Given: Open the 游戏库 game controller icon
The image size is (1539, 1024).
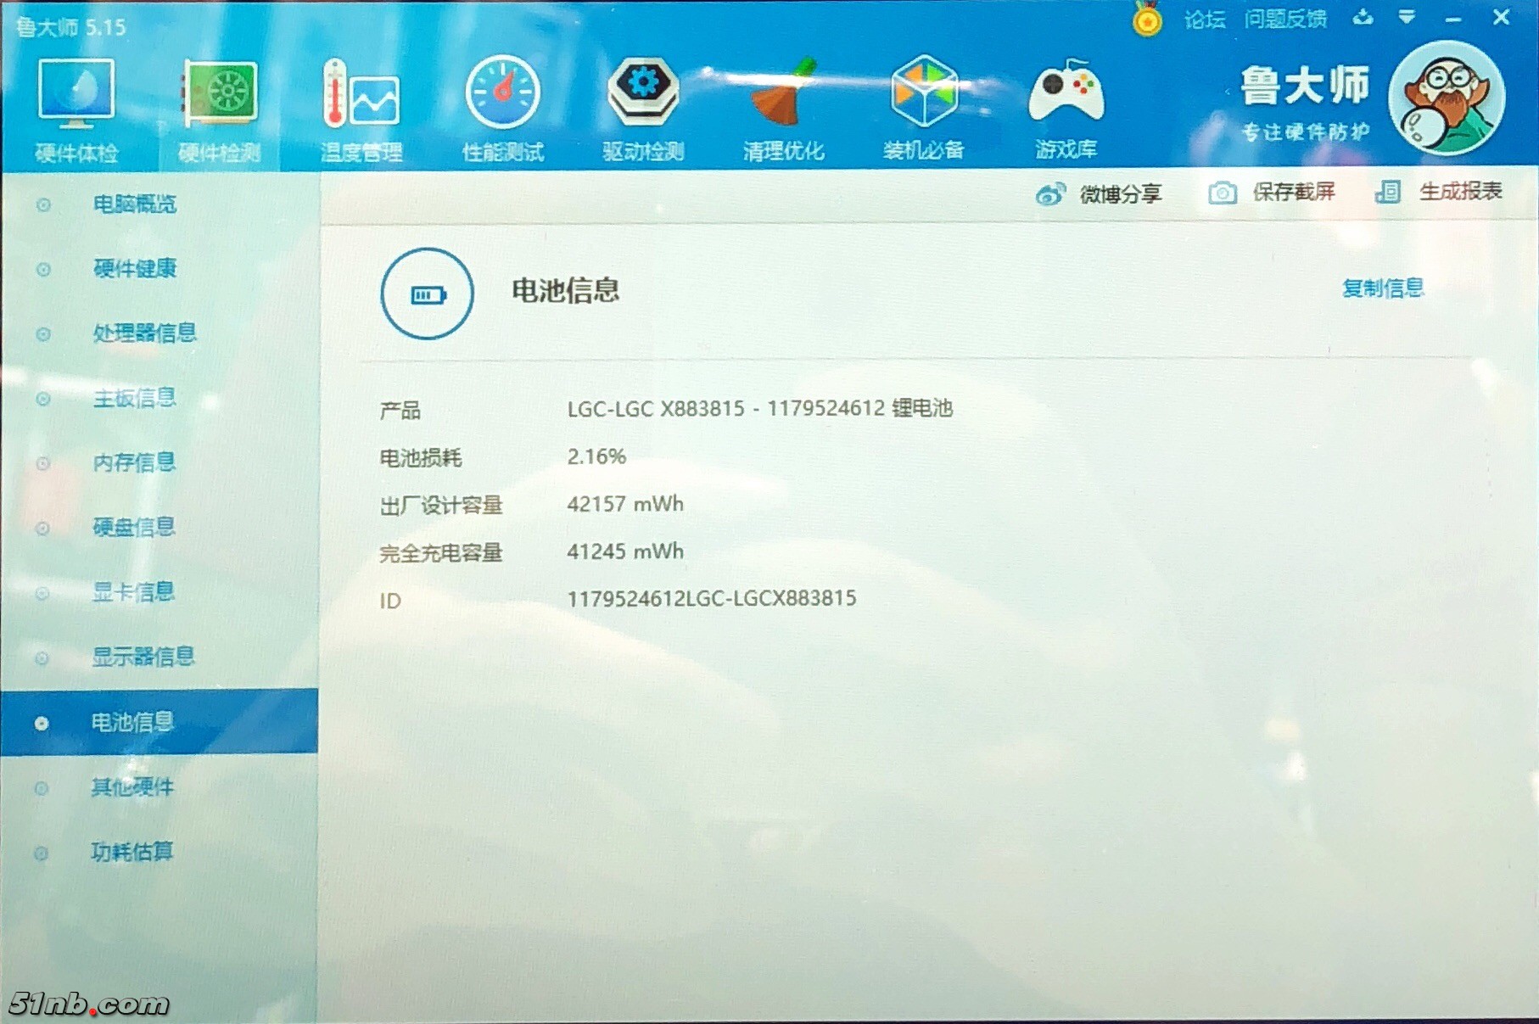Looking at the screenshot, I should click(x=1066, y=108).
